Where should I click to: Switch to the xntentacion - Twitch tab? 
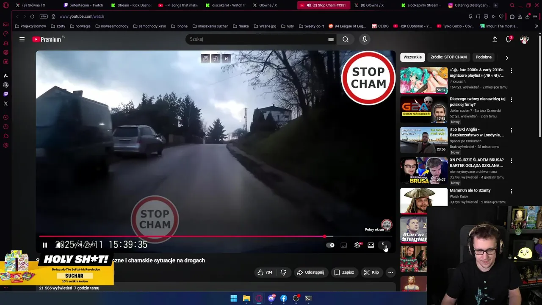click(83, 5)
